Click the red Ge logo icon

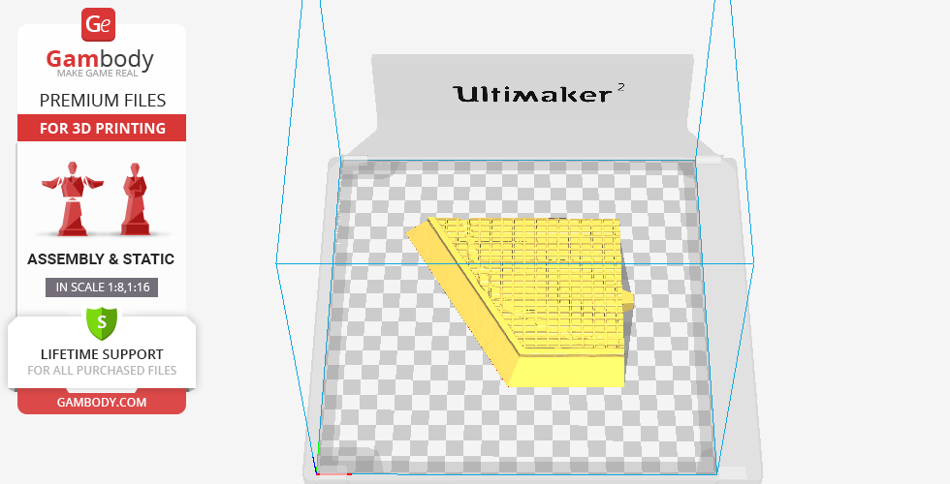pyautogui.click(x=100, y=23)
